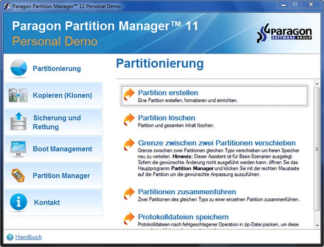Click the scrollbar up arrow

(x=317, y=84)
